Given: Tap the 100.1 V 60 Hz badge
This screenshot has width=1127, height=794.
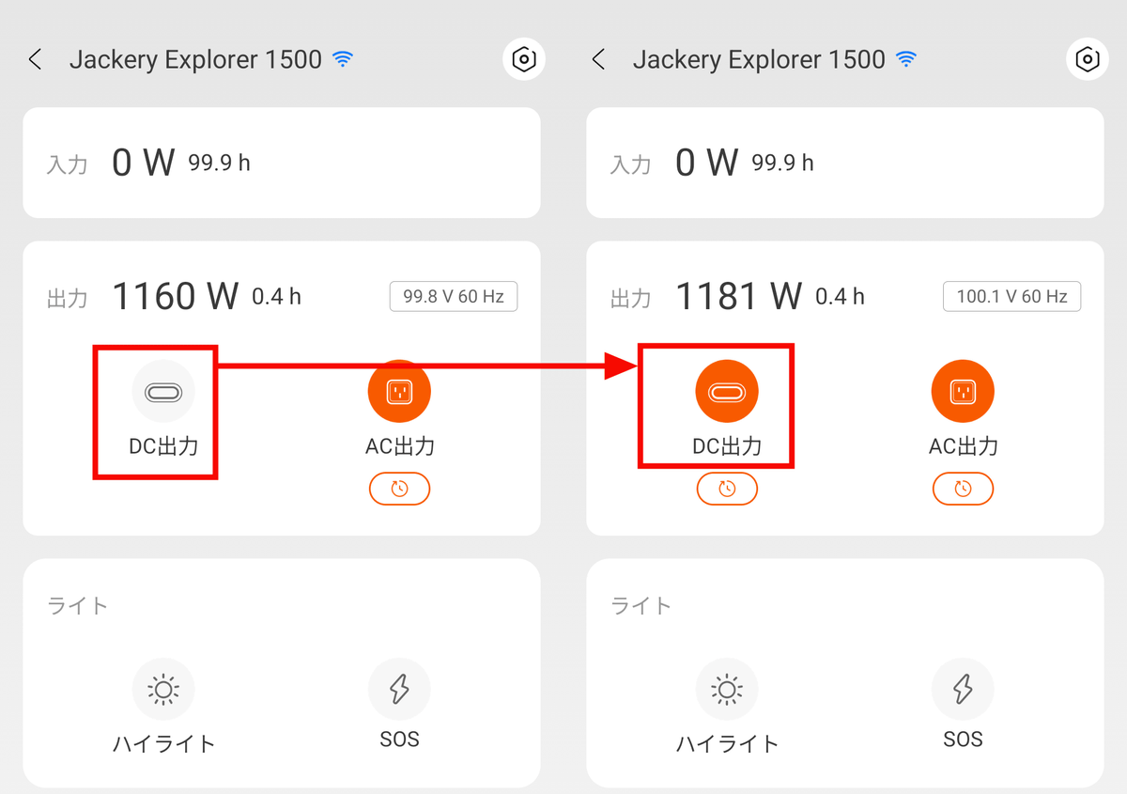Looking at the screenshot, I should pos(1011,297).
